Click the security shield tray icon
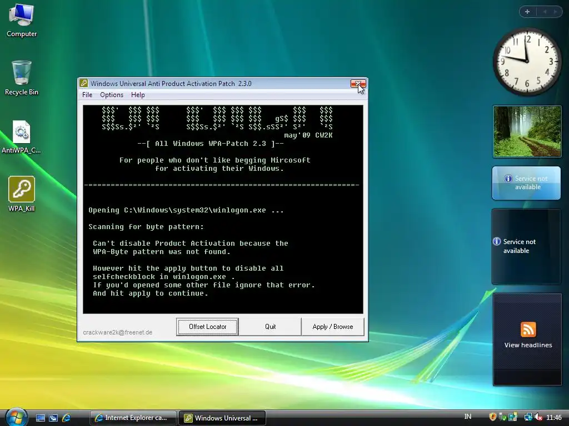 [492, 417]
